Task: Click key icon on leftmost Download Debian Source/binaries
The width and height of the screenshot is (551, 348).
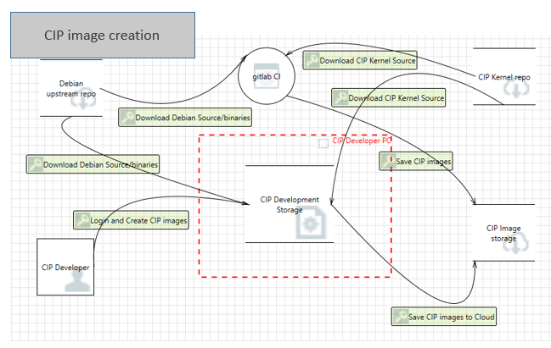Action: click(x=35, y=164)
